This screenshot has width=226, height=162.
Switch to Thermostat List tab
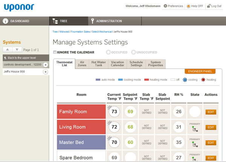click(x=64, y=64)
